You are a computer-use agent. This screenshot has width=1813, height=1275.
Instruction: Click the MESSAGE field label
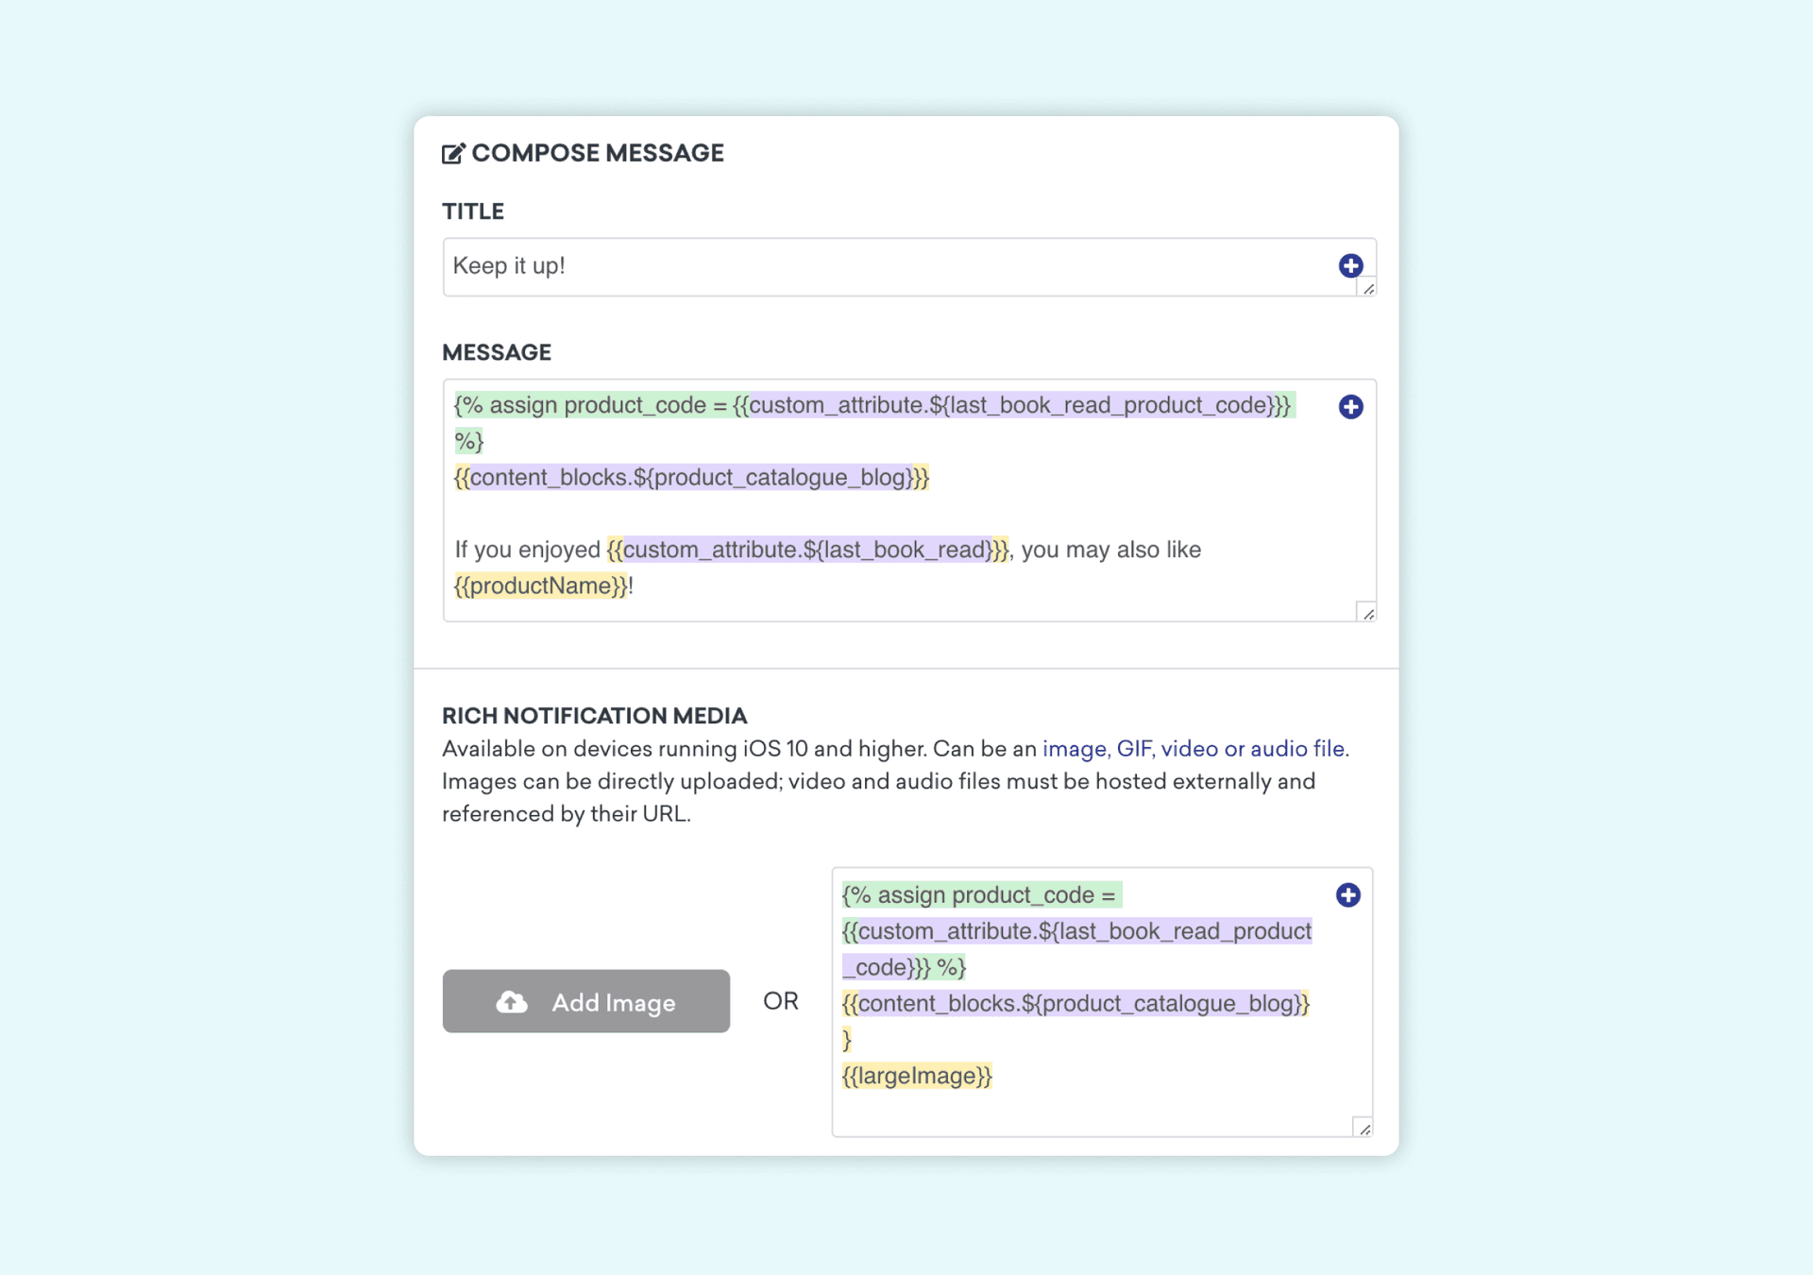[497, 352]
